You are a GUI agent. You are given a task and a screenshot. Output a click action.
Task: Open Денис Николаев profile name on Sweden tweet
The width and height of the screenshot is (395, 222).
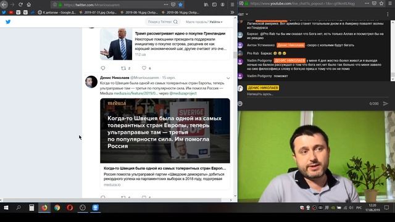115,78
